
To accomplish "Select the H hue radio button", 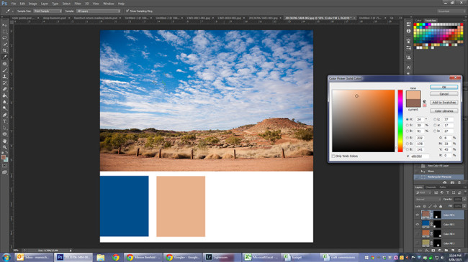I will [408, 119].
